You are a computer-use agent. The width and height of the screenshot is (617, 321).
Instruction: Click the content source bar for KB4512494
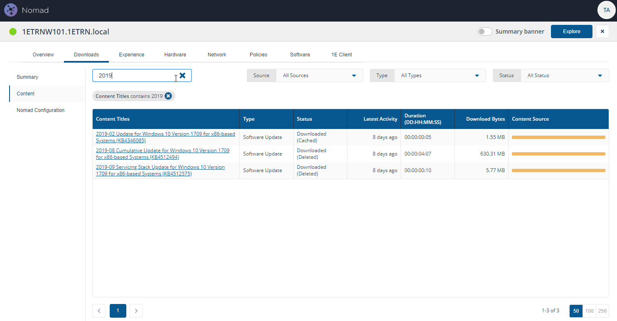click(558, 154)
